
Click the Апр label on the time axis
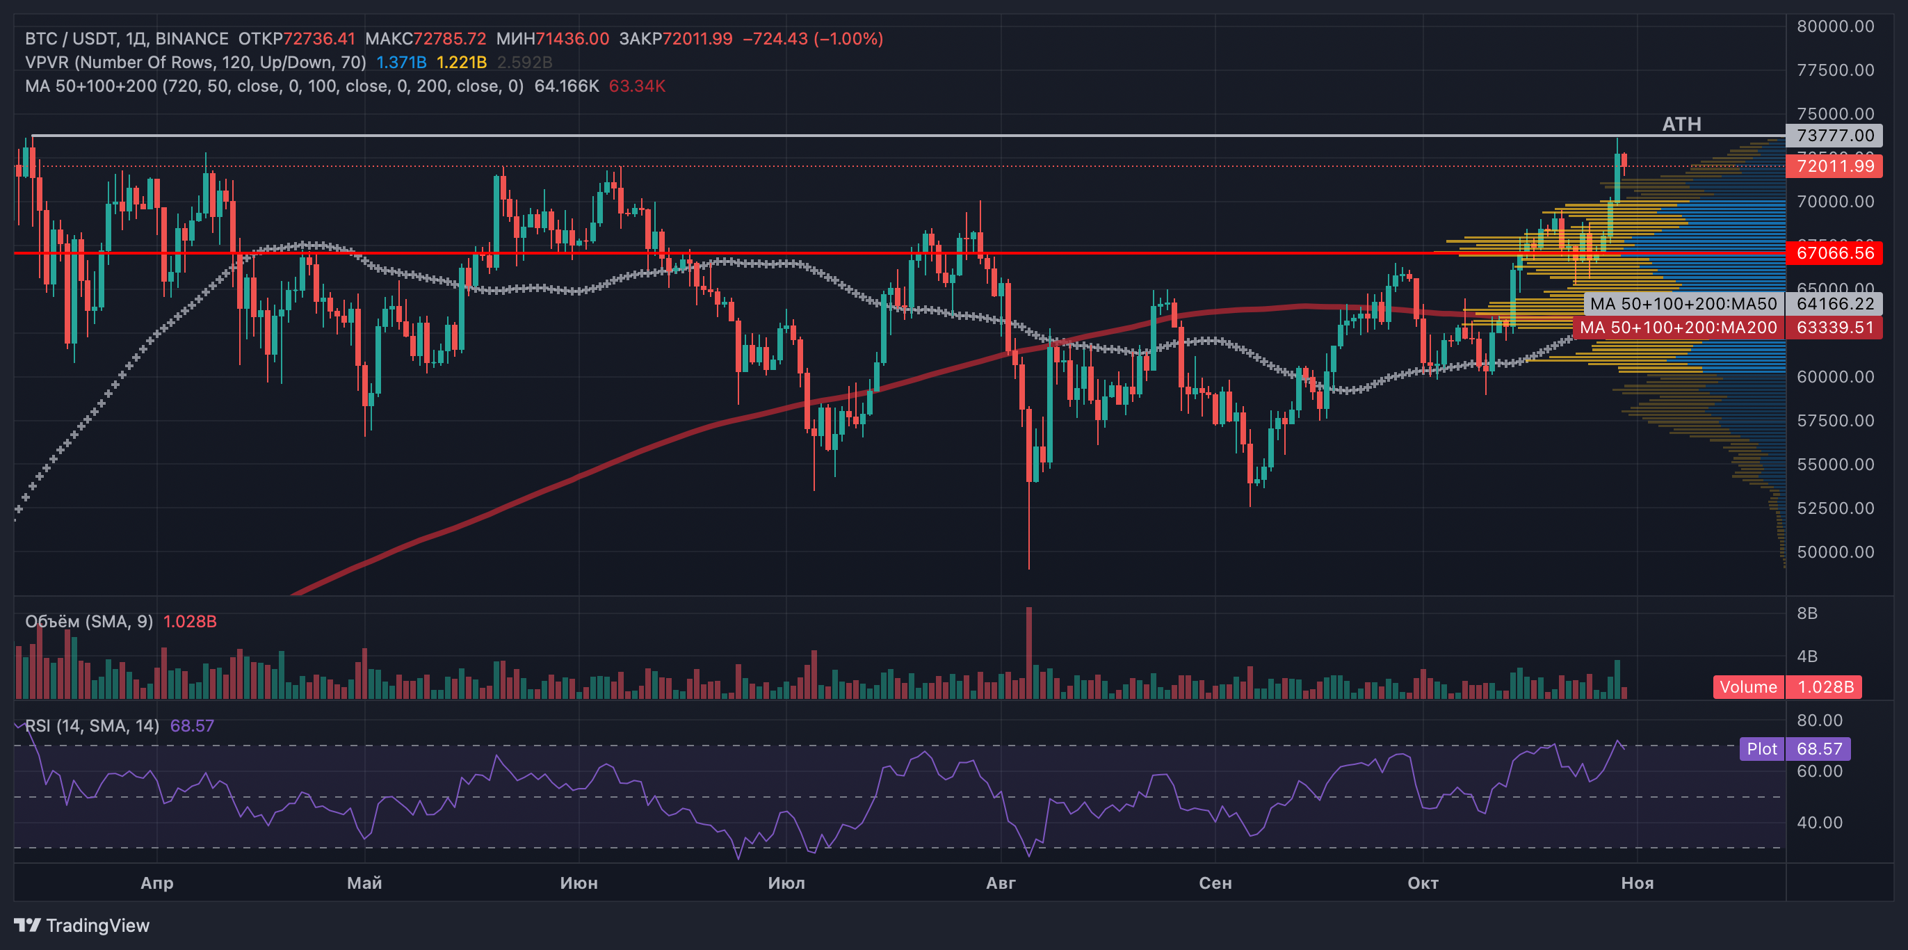pyautogui.click(x=157, y=883)
